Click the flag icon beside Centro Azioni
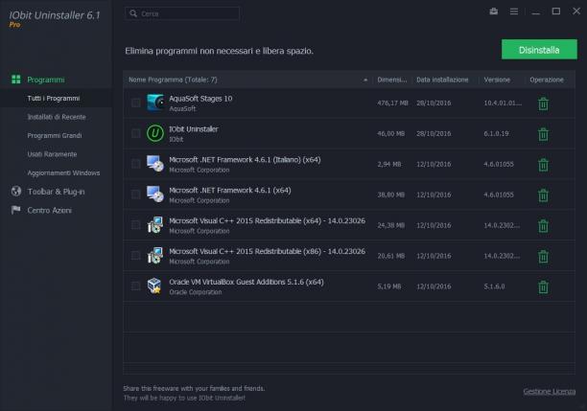587x411 pixels. [x=15, y=210]
